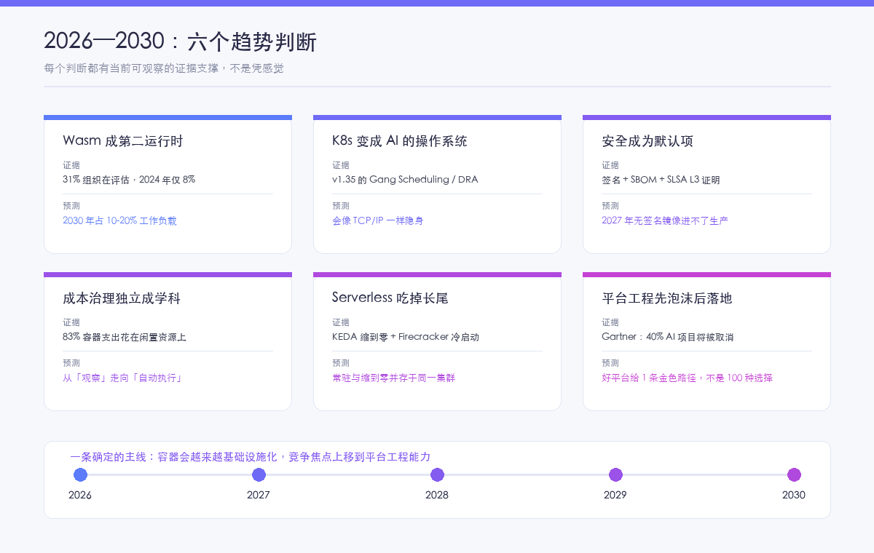
Task: Click prediction "常驻与缩到零并存于同一集群"
Action: click(393, 378)
